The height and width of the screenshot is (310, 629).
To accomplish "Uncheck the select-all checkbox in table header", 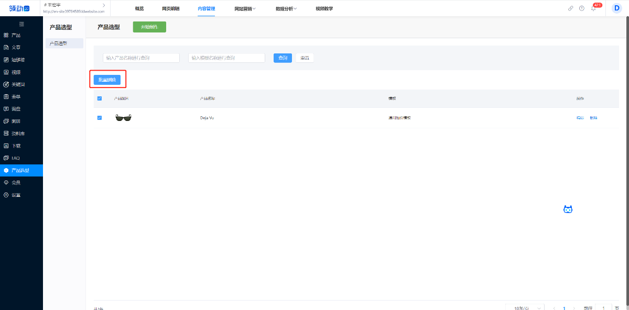I will coord(99,98).
